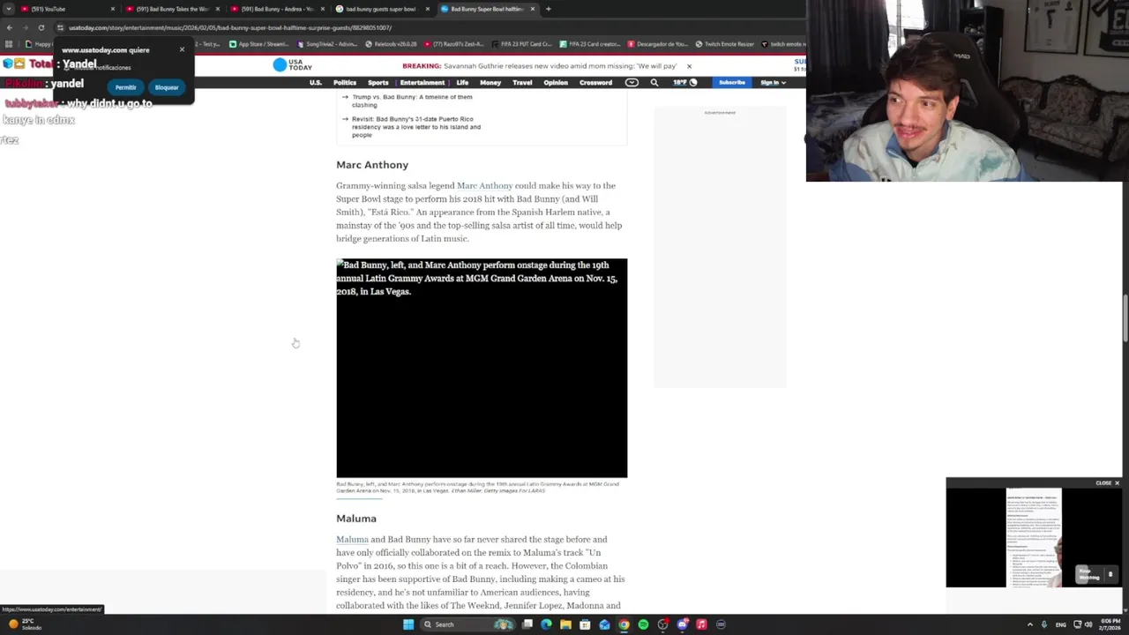The width and height of the screenshot is (1129, 635).
Task: Open the Descargador de You... bookmark
Action: coord(658,44)
